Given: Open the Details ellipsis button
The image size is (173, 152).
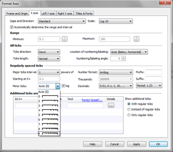Looking at the screenshot, I should tap(111, 105).
